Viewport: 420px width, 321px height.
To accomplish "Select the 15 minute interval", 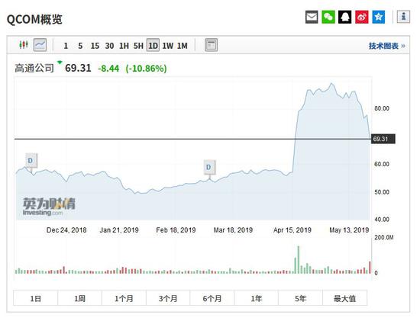I will click(x=95, y=46).
